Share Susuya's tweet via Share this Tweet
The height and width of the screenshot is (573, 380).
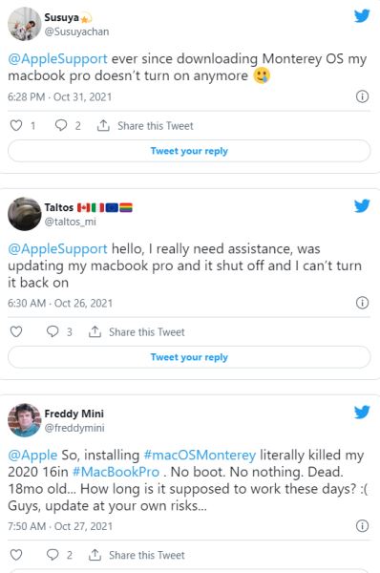point(145,126)
